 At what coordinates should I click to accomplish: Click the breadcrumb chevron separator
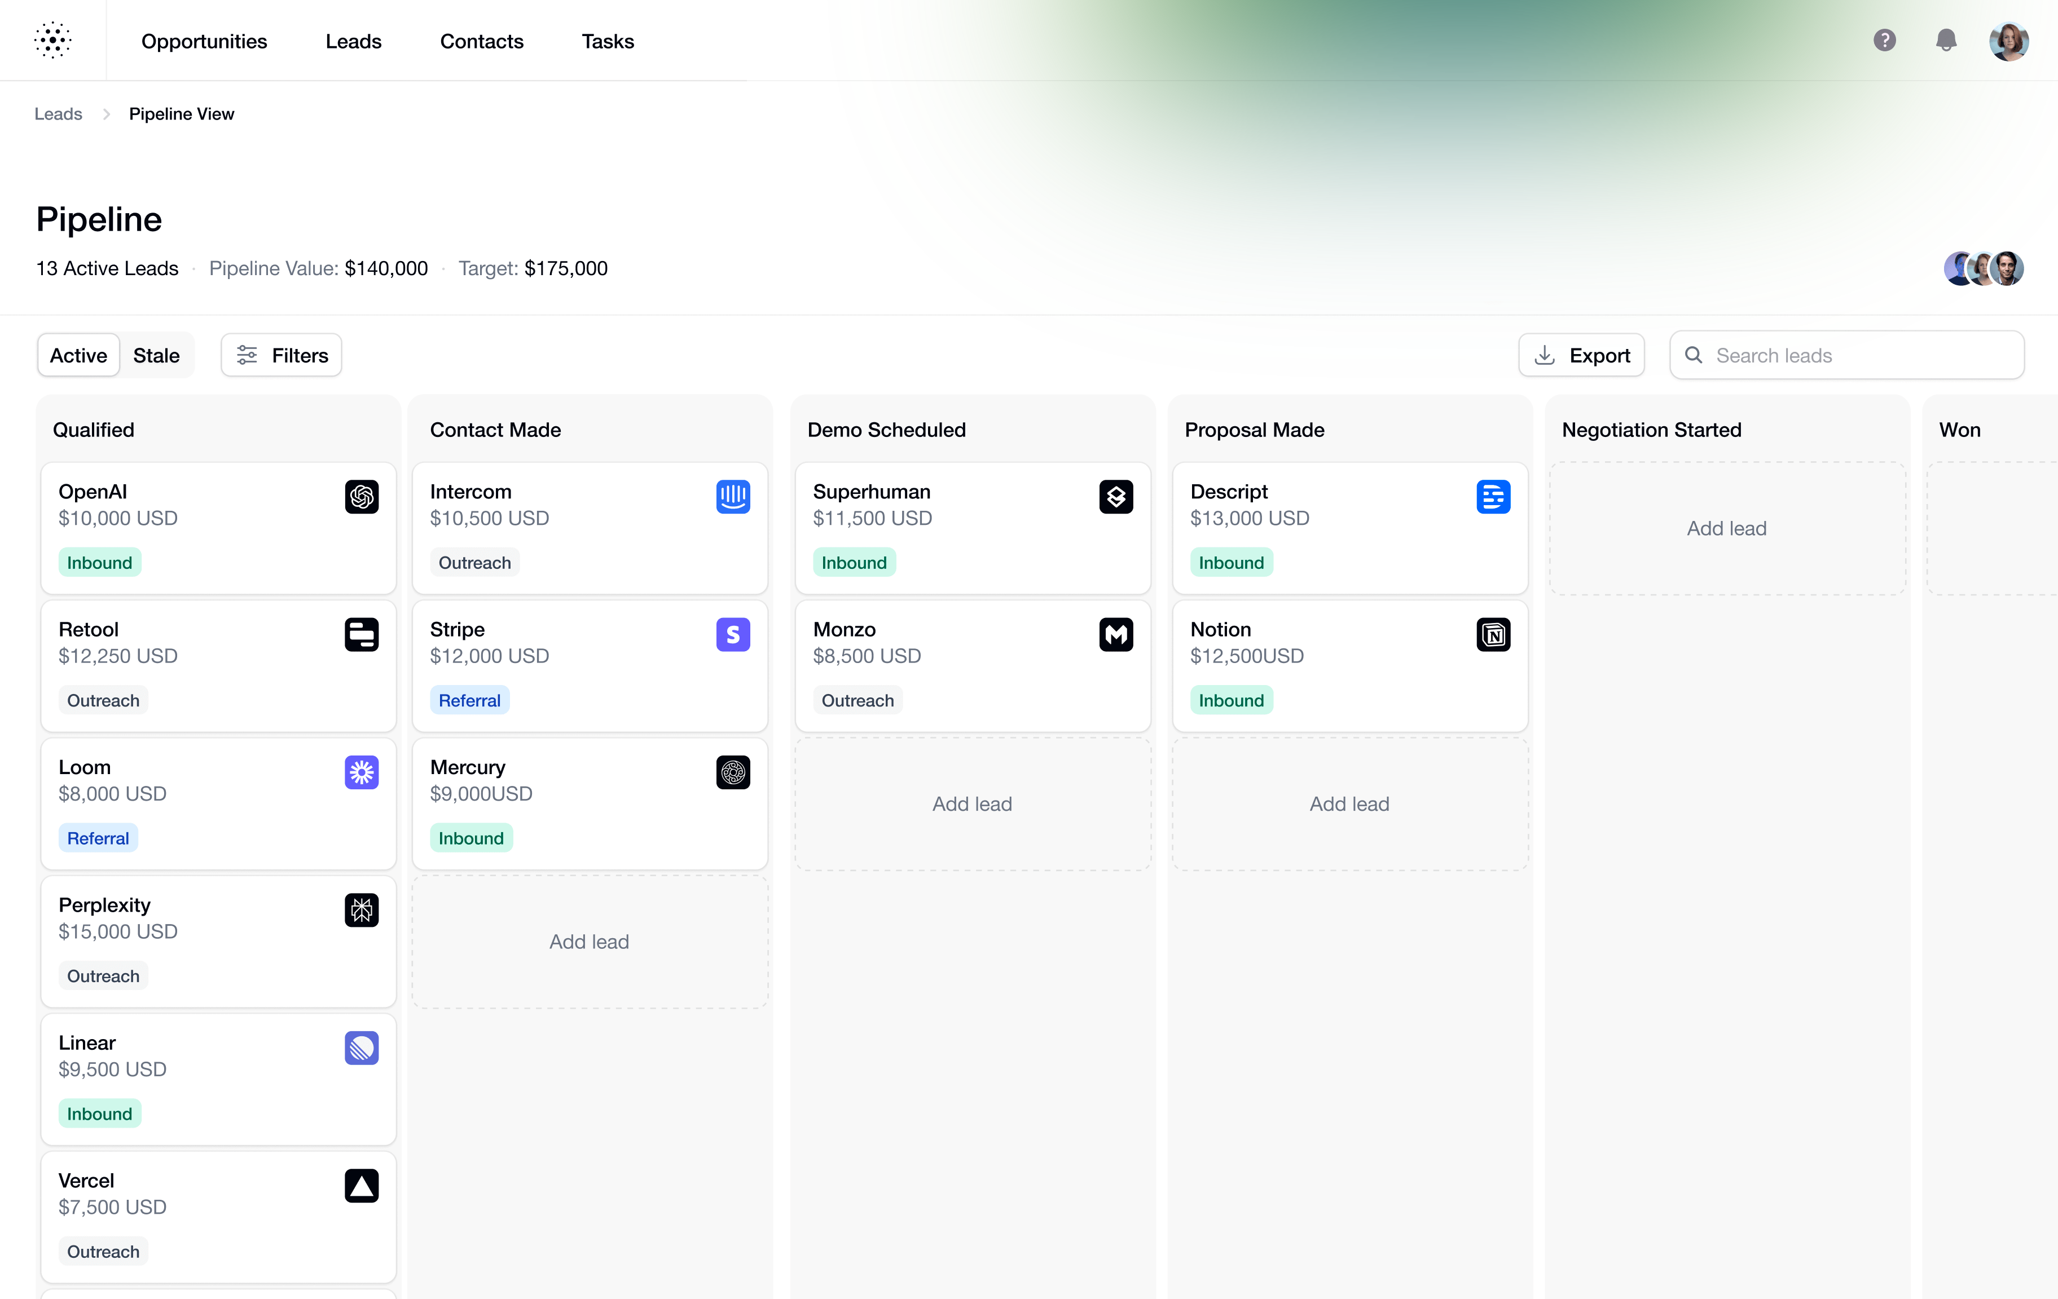(106, 114)
